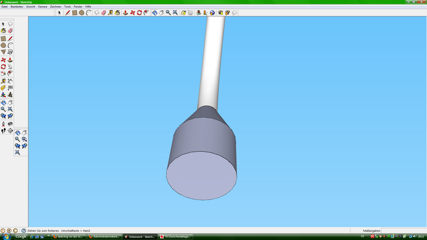Open the Datei menu
The image size is (427, 240).
pyautogui.click(x=4, y=6)
